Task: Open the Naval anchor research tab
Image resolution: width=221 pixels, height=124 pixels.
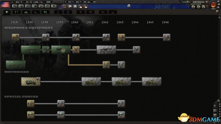Action: tap(58, 12)
